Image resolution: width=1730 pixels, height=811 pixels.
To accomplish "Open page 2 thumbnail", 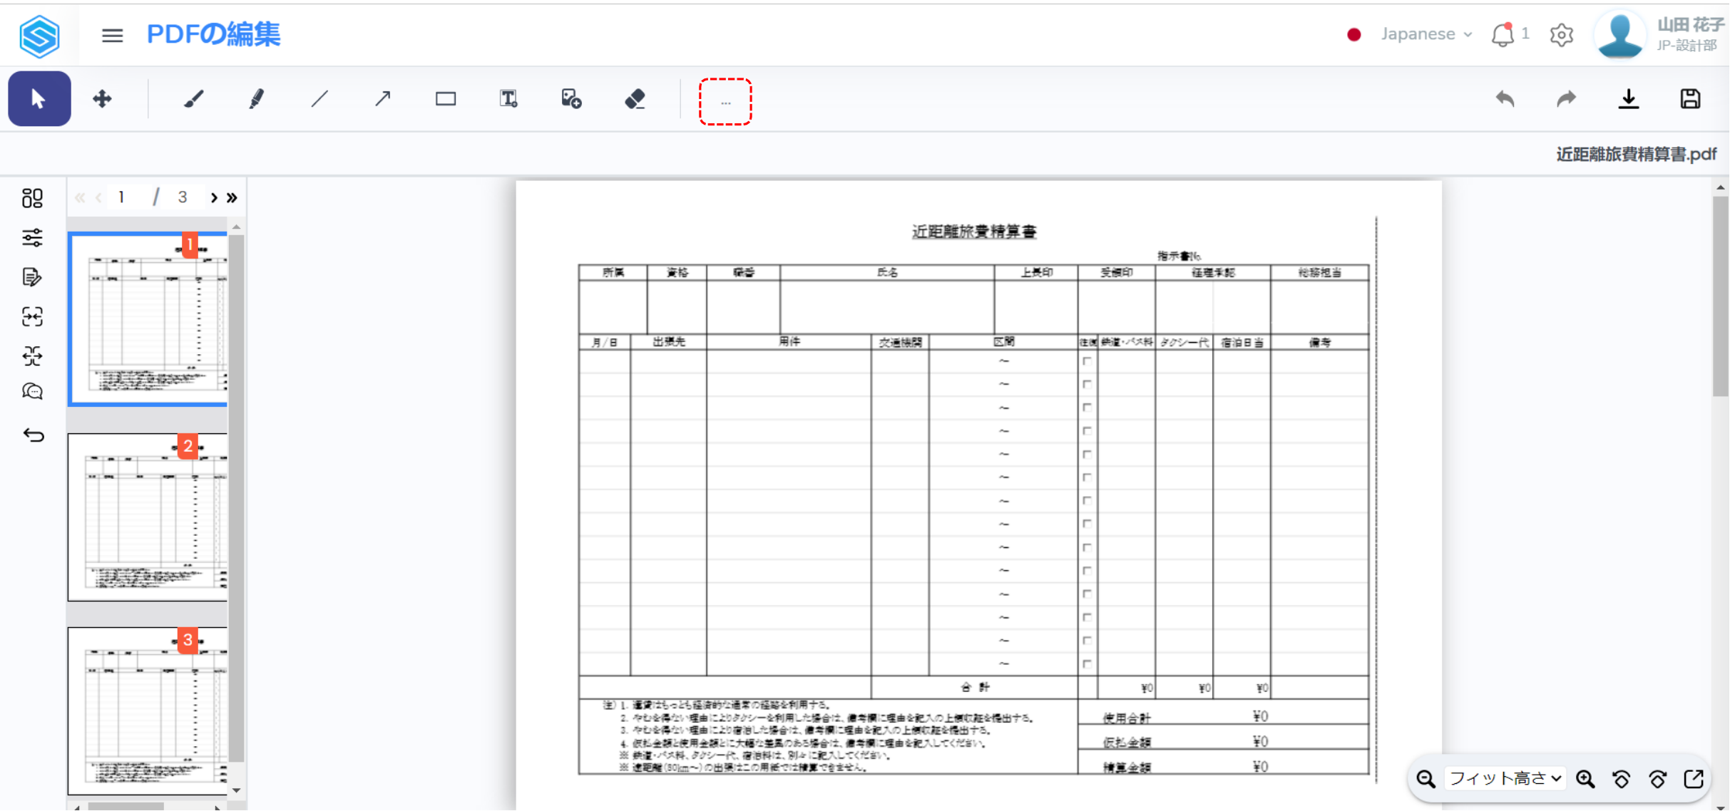I will point(148,517).
